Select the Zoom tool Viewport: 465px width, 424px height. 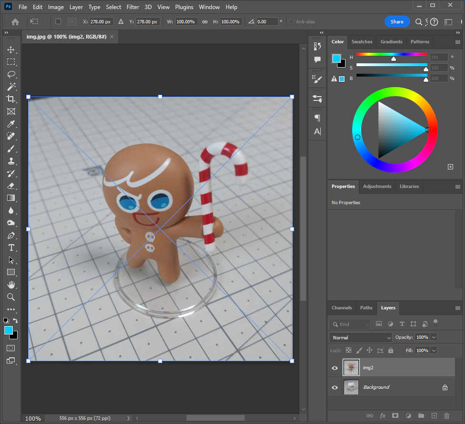(x=11, y=297)
